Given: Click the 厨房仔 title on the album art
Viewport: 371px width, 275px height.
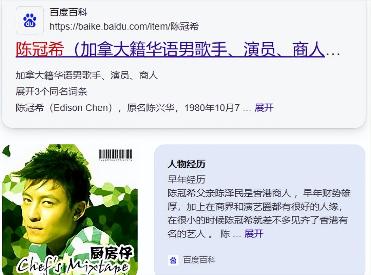Looking at the screenshot, I should pyautogui.click(x=112, y=254).
